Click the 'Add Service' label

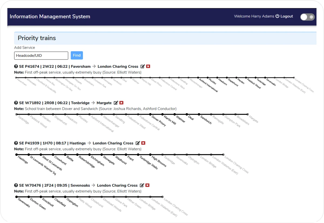25,48
